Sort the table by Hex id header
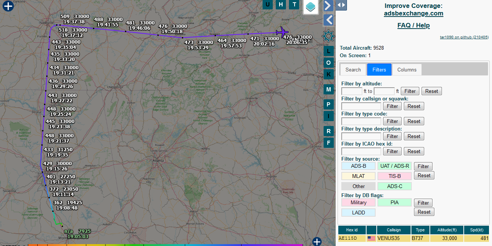The image size is (492, 246). [352, 230]
